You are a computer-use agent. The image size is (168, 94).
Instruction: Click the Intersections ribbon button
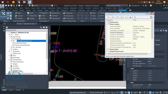pyautogui.click(x=55, y=13)
